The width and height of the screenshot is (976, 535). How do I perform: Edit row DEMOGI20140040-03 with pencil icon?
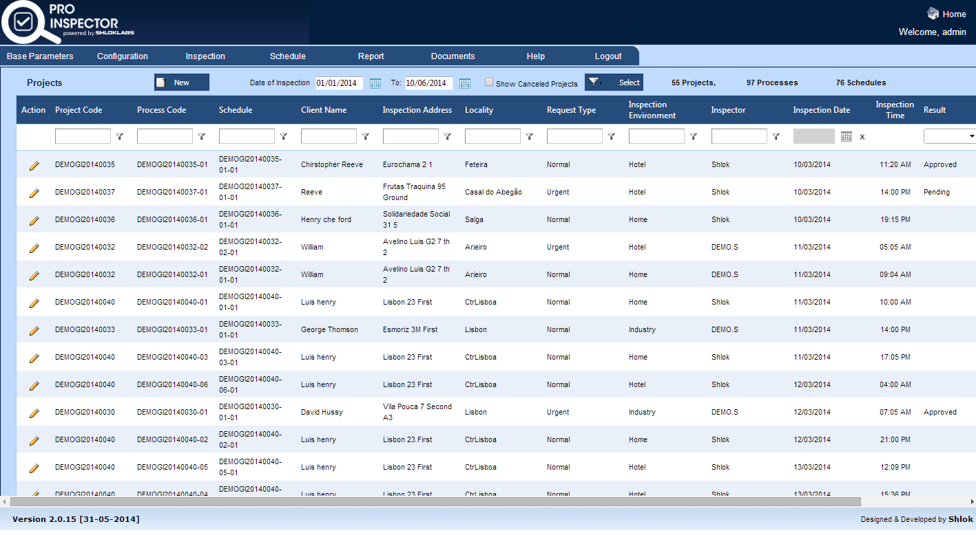(34, 358)
